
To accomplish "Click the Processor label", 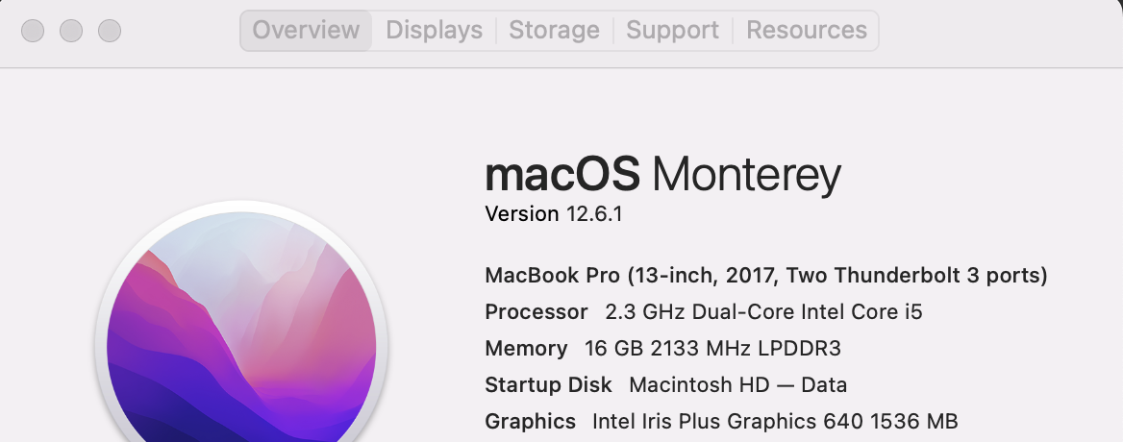I will [536, 312].
